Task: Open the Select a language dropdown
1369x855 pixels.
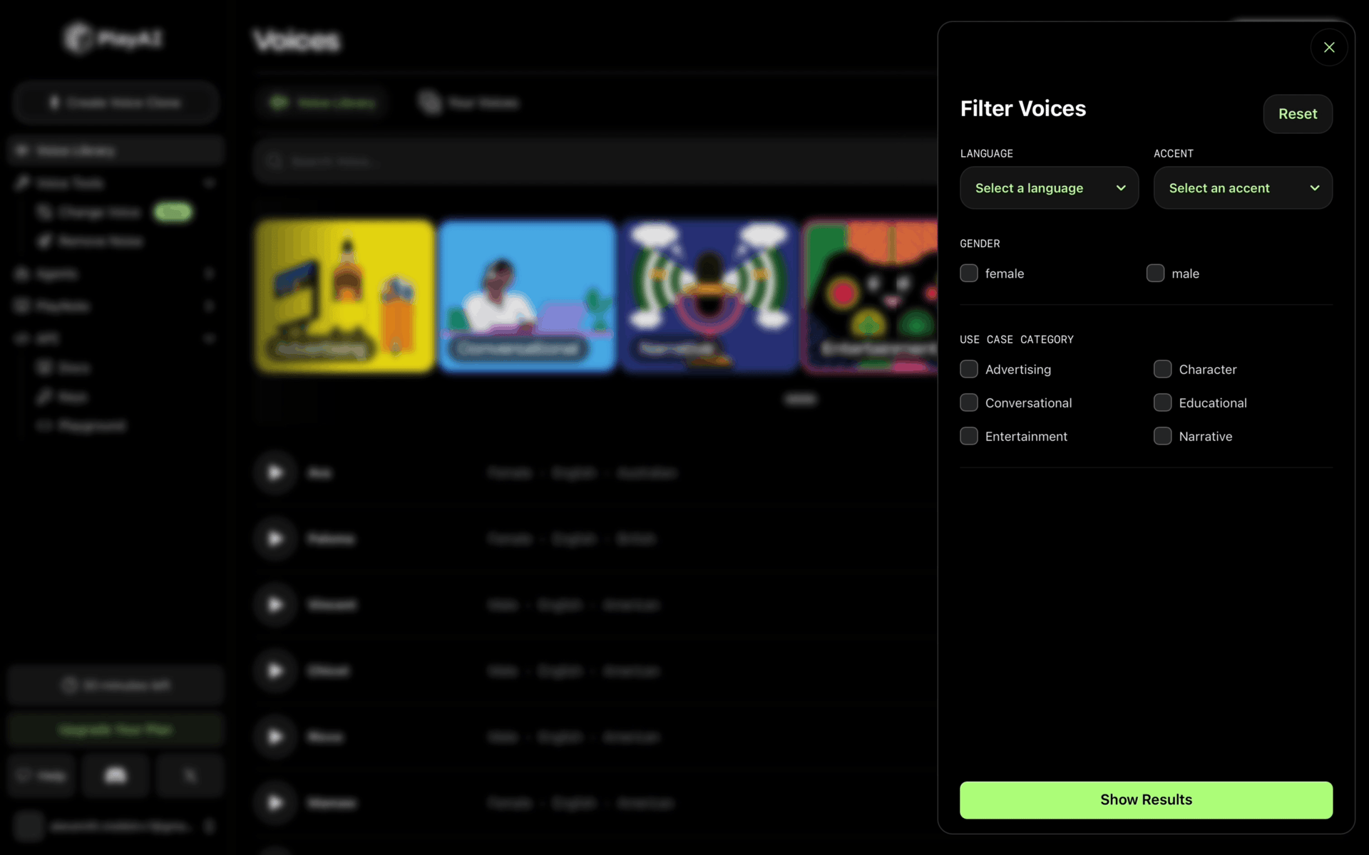Action: 1049,188
